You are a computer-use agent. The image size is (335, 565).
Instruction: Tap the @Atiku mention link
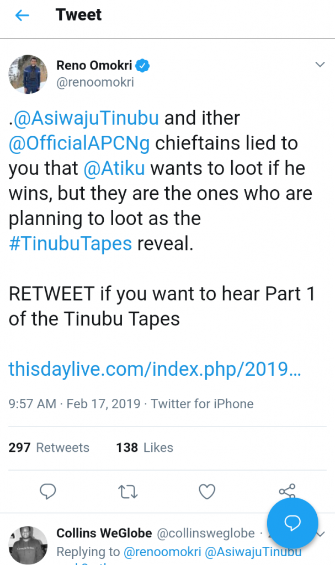(114, 168)
